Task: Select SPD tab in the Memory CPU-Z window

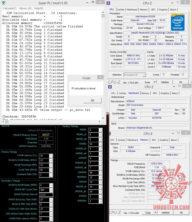Action: pos(154,140)
